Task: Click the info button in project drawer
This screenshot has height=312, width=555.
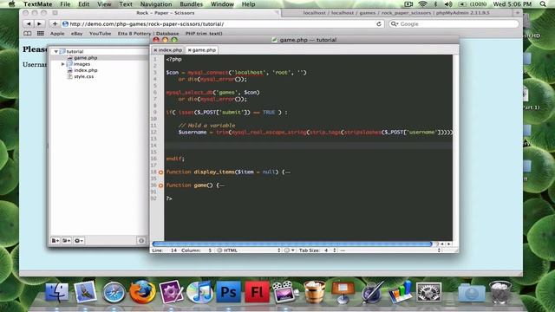Action: (141, 241)
